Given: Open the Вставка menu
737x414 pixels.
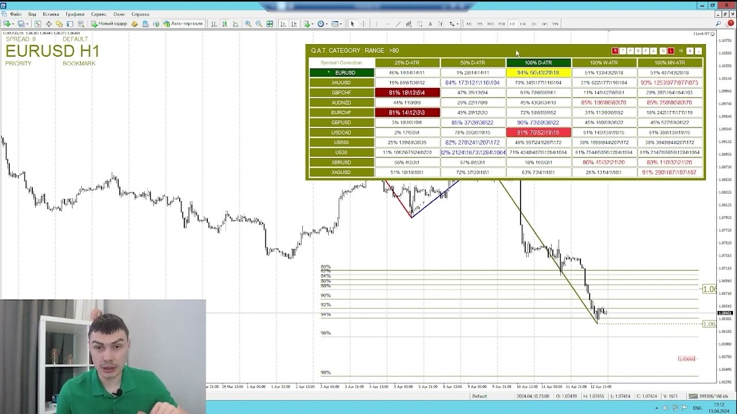Looking at the screenshot, I should 51,14.
